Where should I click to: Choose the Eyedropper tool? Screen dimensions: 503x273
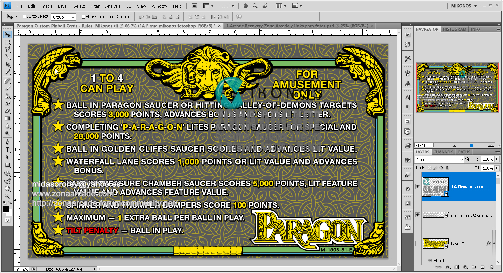coord(7,72)
